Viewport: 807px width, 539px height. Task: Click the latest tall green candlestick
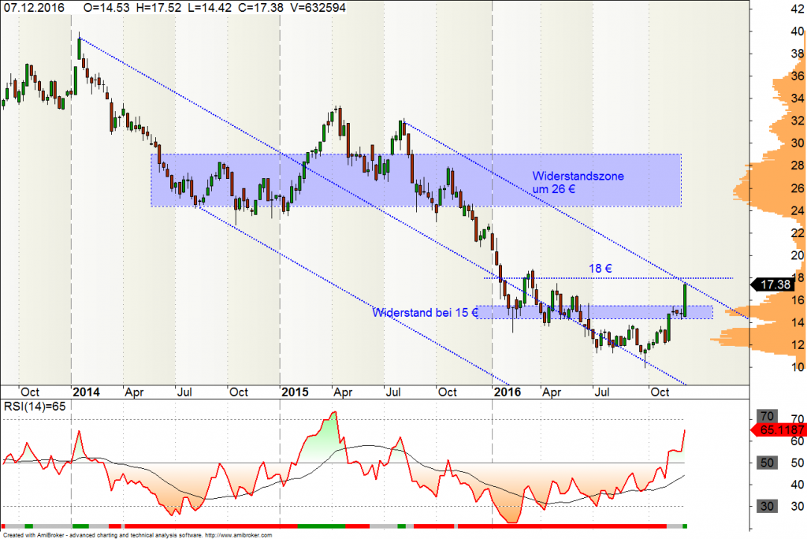pos(686,299)
